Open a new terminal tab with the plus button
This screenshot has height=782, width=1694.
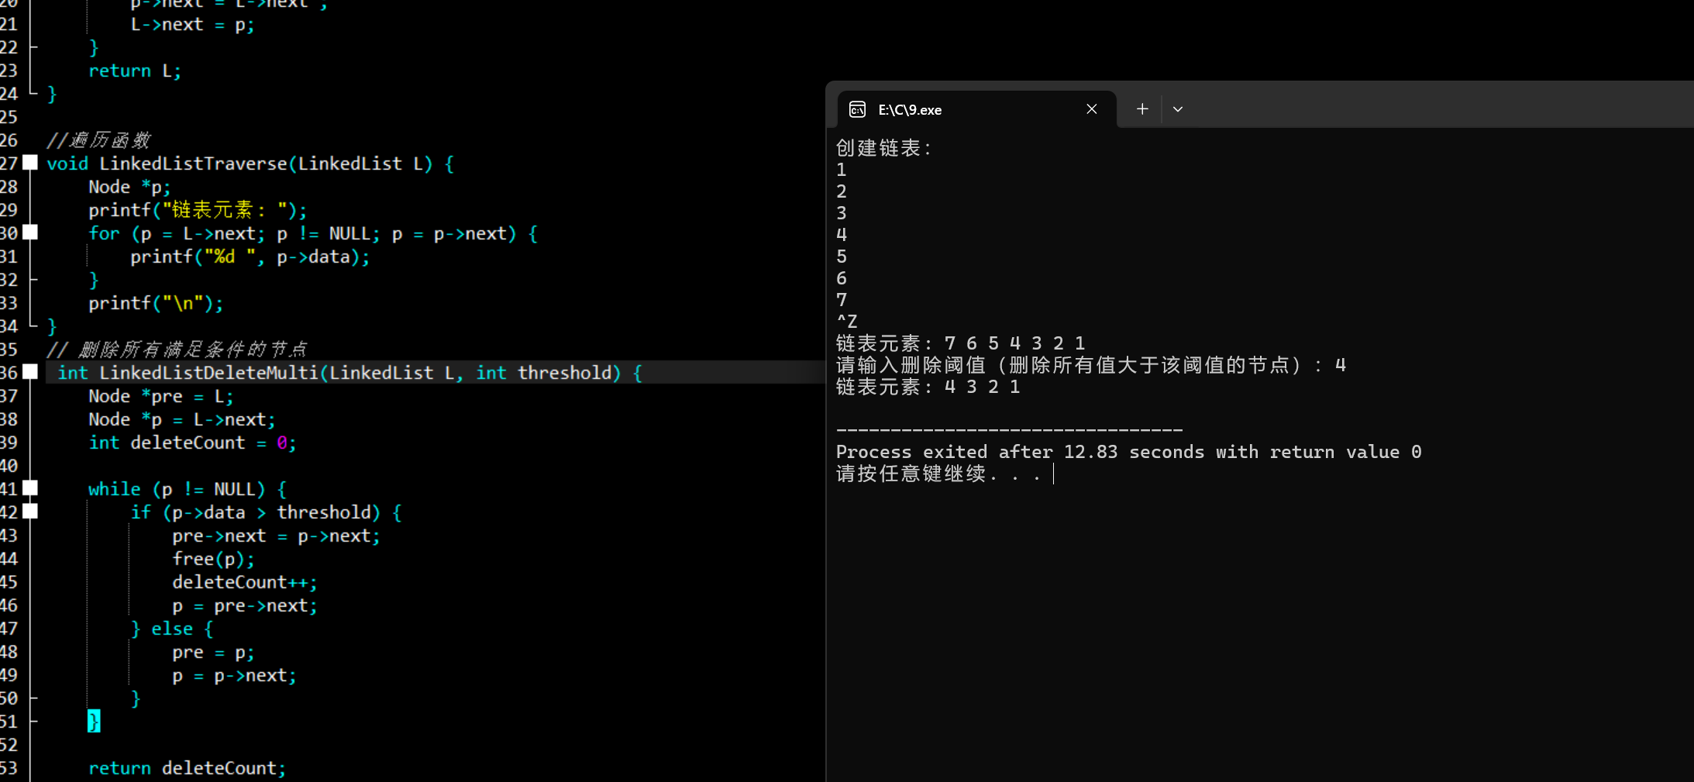(x=1142, y=109)
